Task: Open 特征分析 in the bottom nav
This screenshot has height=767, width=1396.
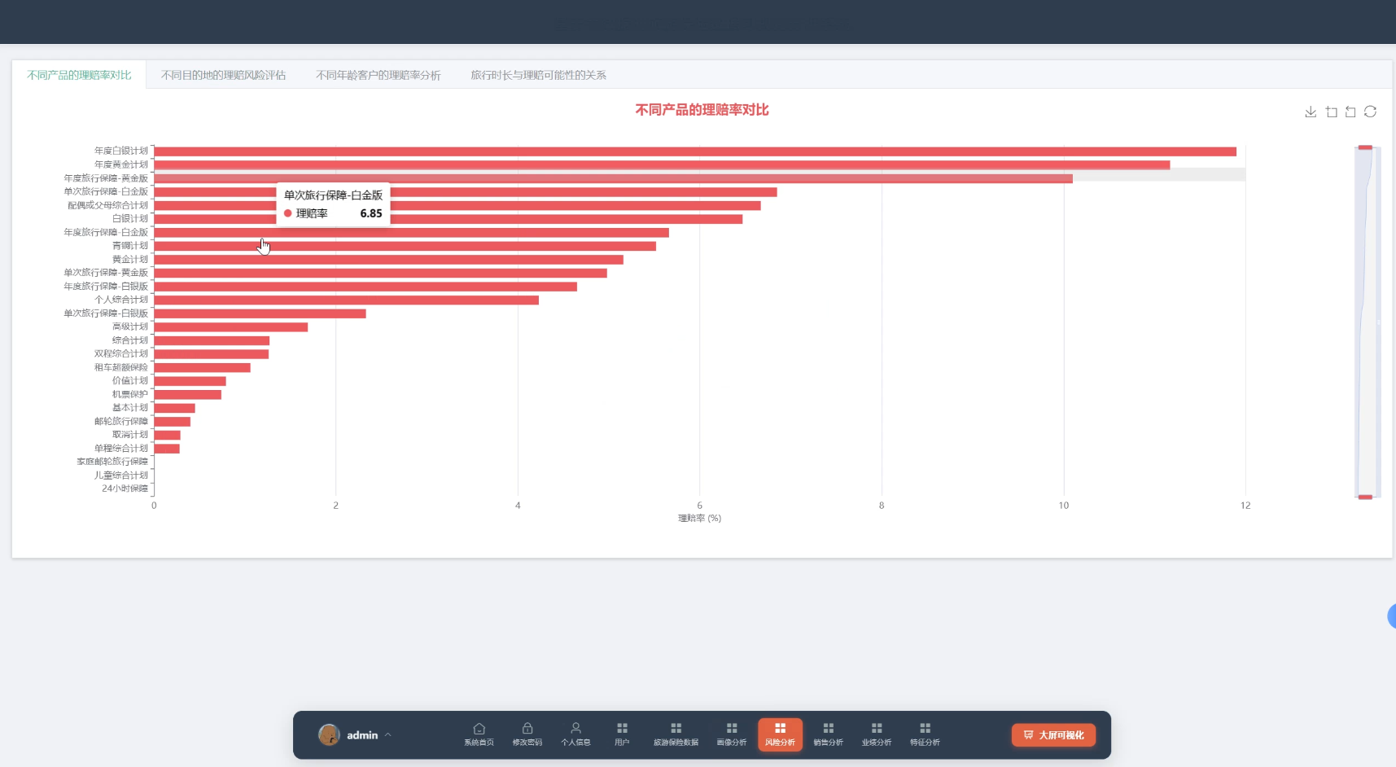Action: tap(925, 734)
